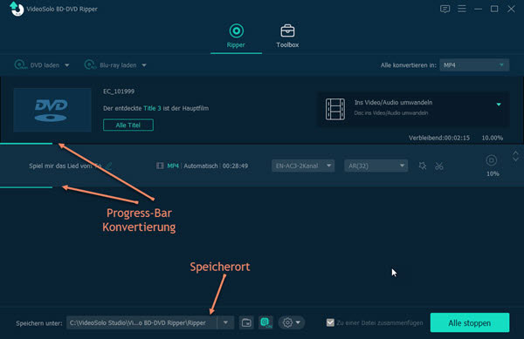The image size is (524, 339).
Task: Click the edit pencil next to title name
Action: point(108,166)
